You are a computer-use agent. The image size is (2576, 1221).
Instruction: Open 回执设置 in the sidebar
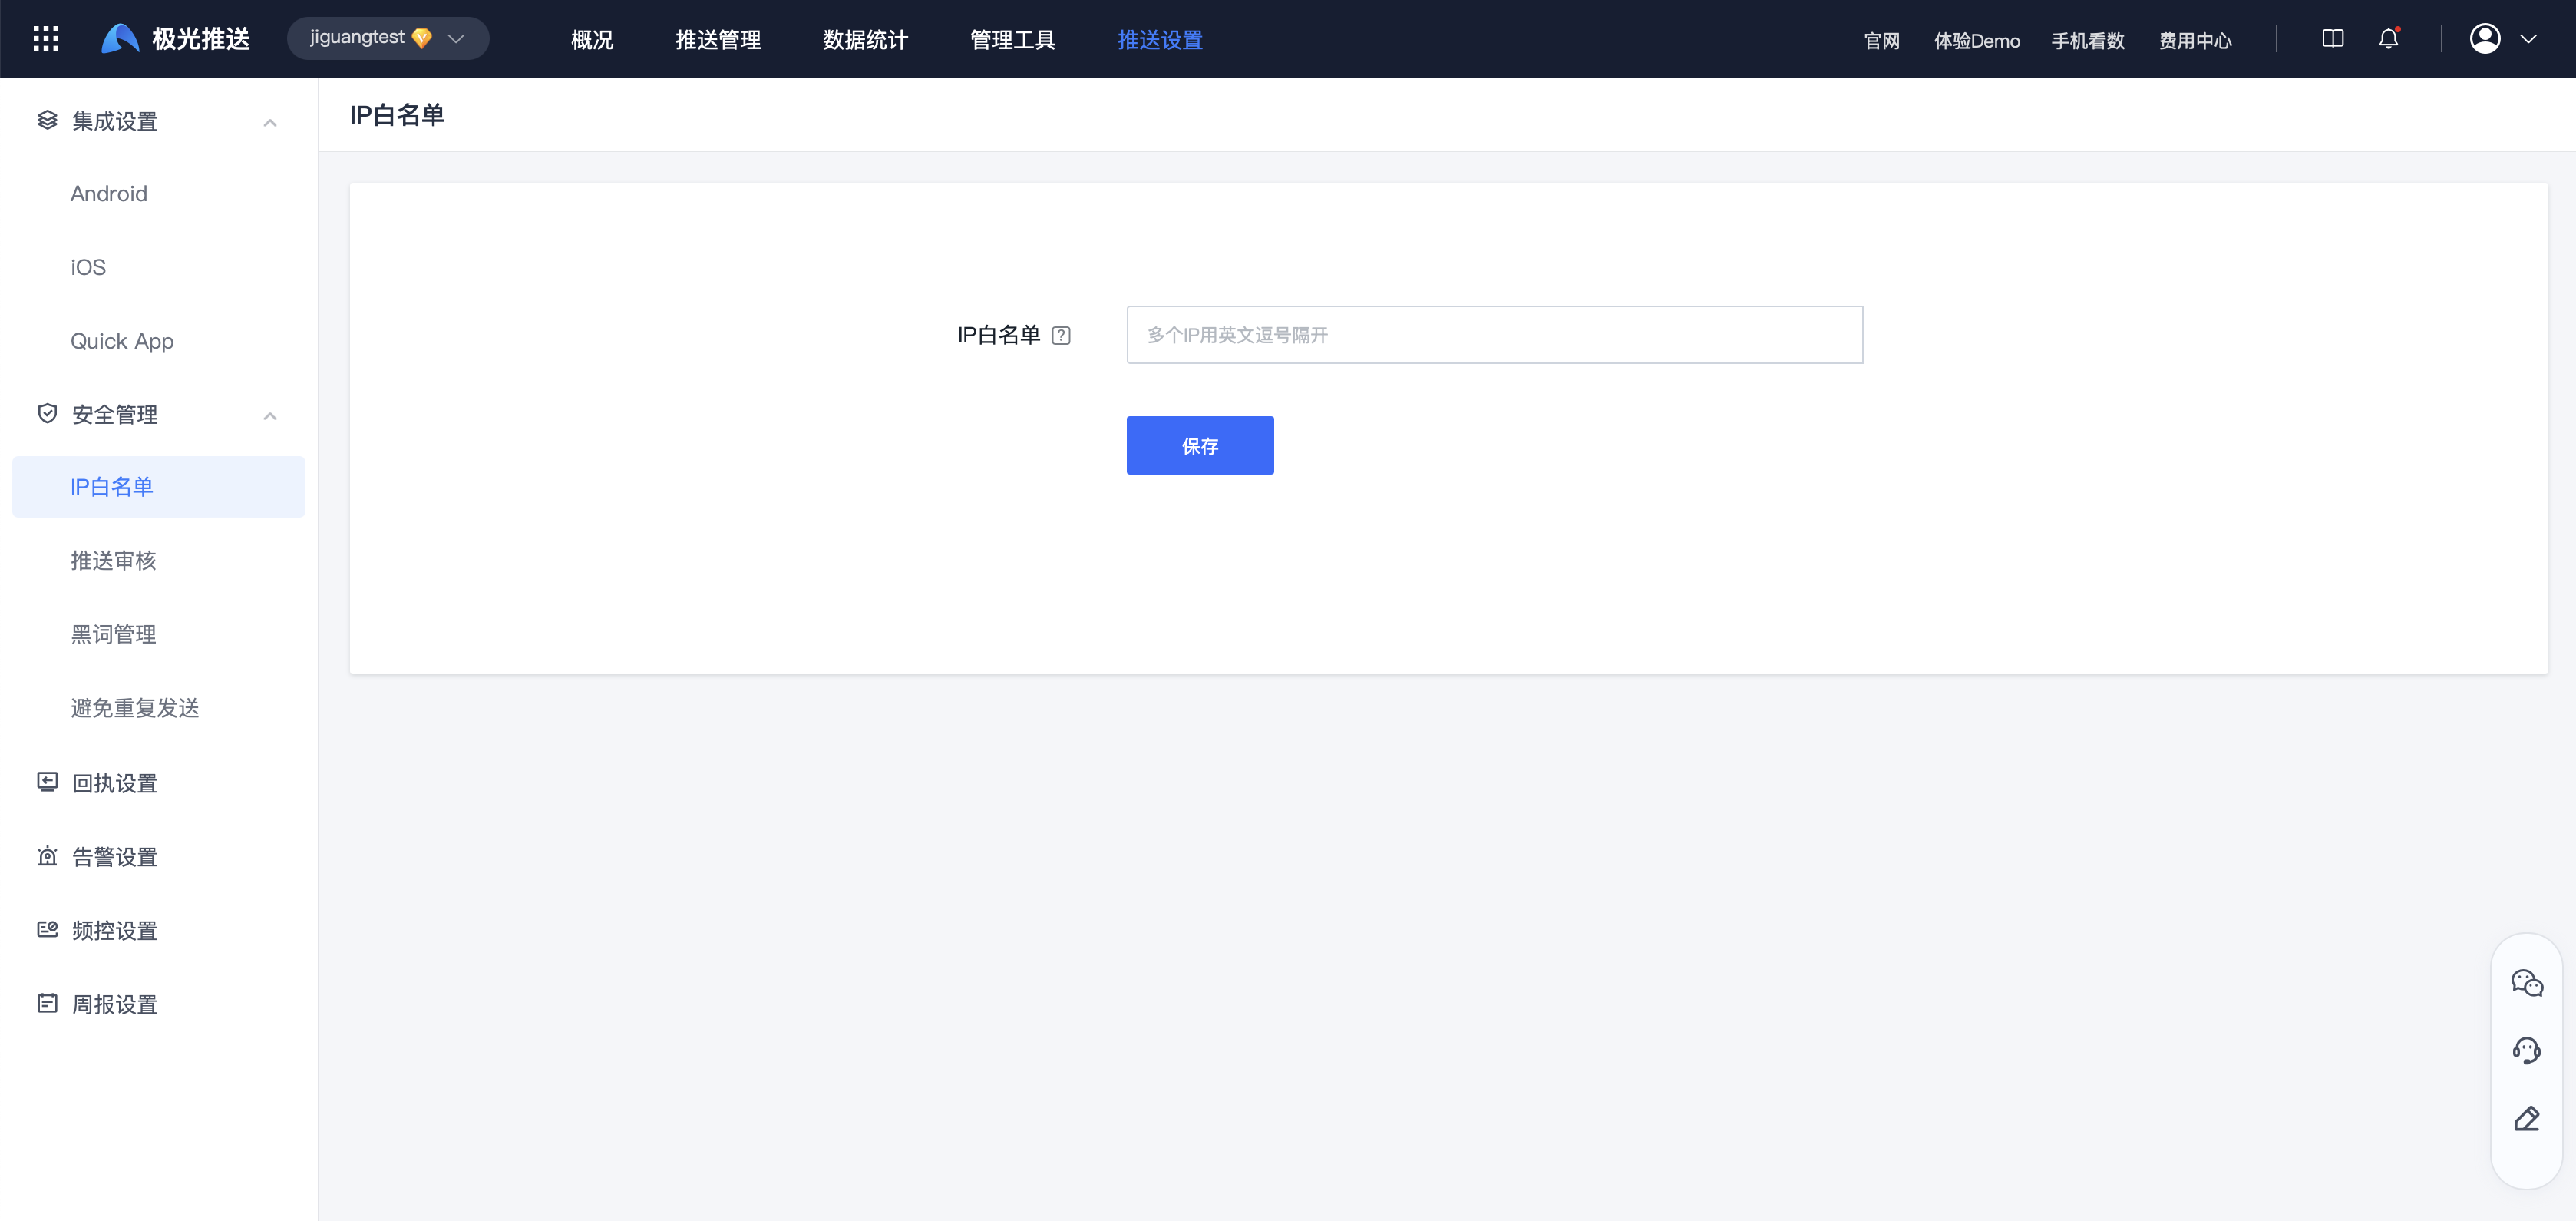(115, 783)
